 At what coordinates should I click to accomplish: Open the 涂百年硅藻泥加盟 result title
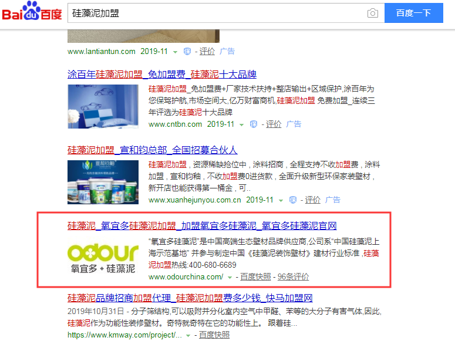pos(162,74)
